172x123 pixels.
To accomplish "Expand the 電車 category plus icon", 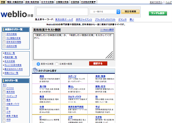I will pyautogui.click(x=4, y=100).
